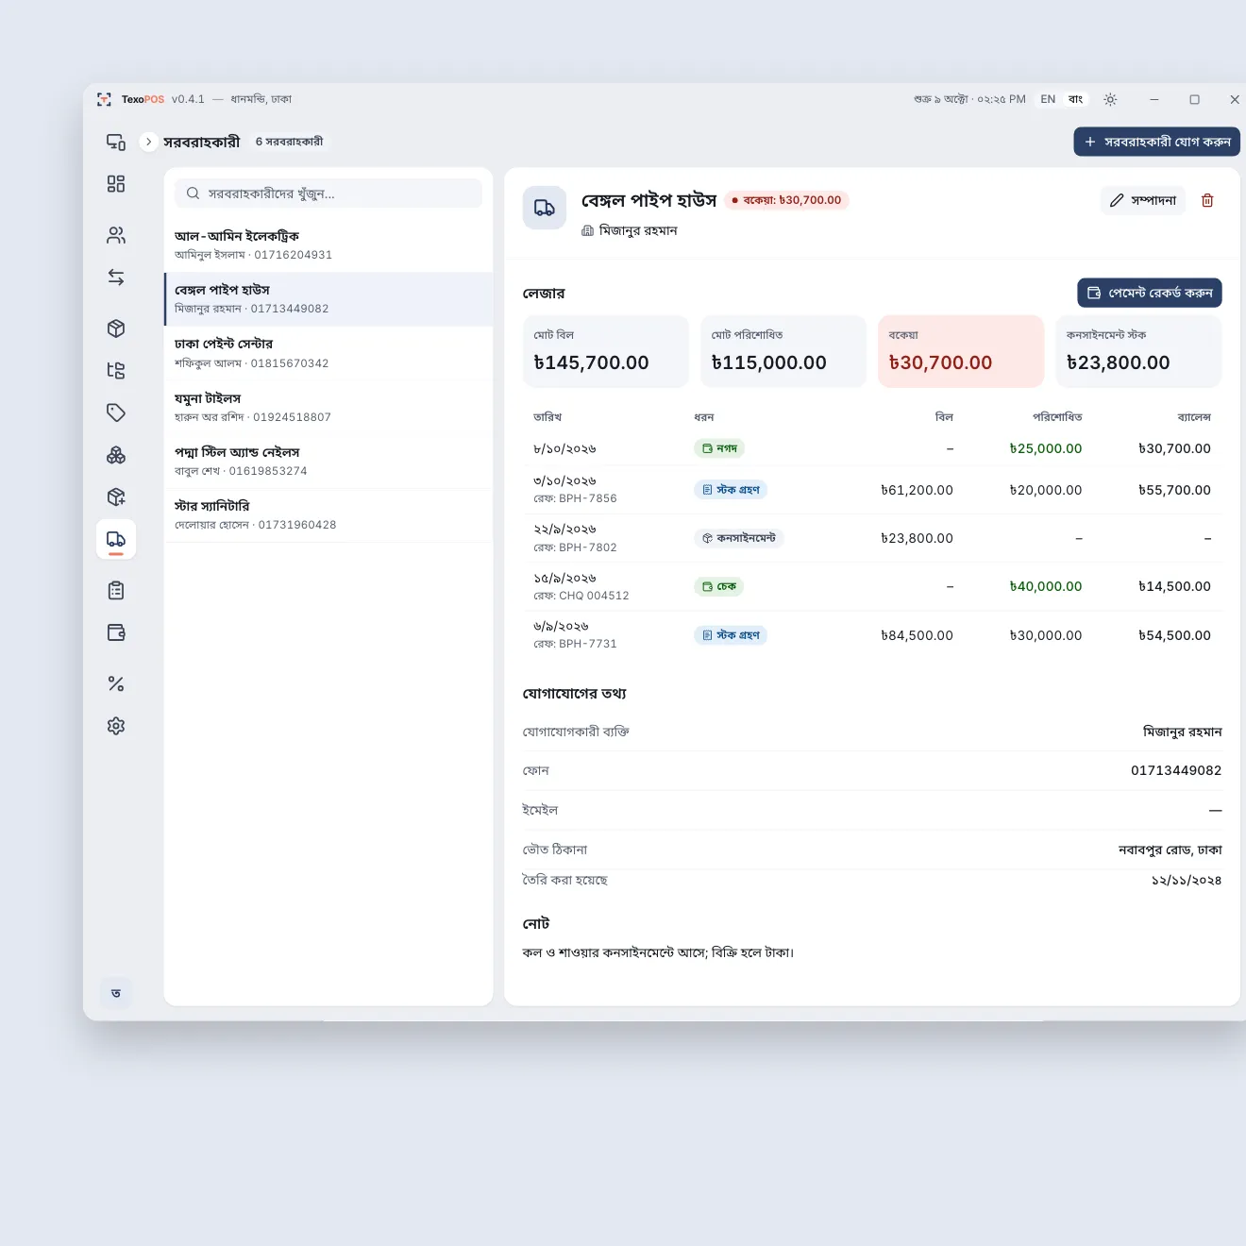This screenshot has width=1246, height=1246.
Task: Expand the sidebar with the chevron arrow
Action: coord(148,142)
